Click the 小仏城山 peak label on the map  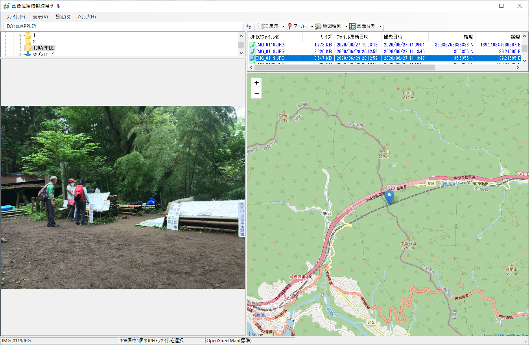(408, 245)
